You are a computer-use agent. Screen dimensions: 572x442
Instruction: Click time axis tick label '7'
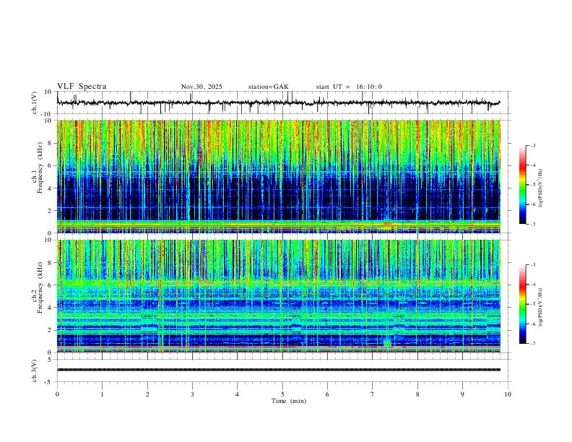tap(373, 394)
